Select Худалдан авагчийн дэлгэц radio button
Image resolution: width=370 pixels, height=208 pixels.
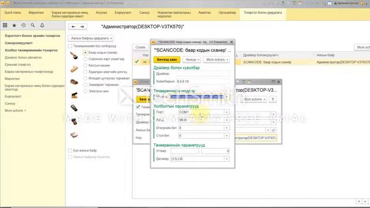coord(86,72)
